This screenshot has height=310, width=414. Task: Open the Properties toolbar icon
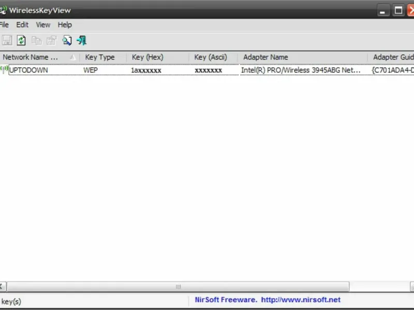click(x=51, y=41)
